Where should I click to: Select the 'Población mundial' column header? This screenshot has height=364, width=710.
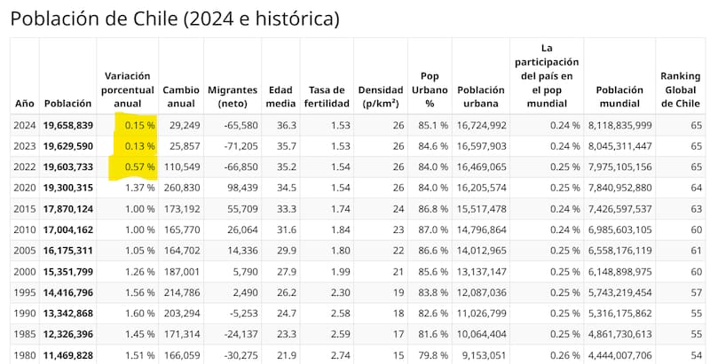tap(619, 97)
